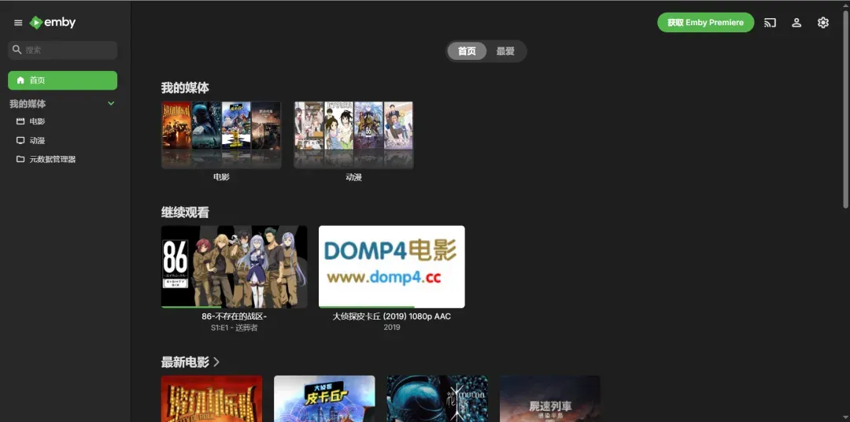Image resolution: width=850 pixels, height=422 pixels.
Task: Click the 获取 Emby Premiere button
Action: coord(705,23)
